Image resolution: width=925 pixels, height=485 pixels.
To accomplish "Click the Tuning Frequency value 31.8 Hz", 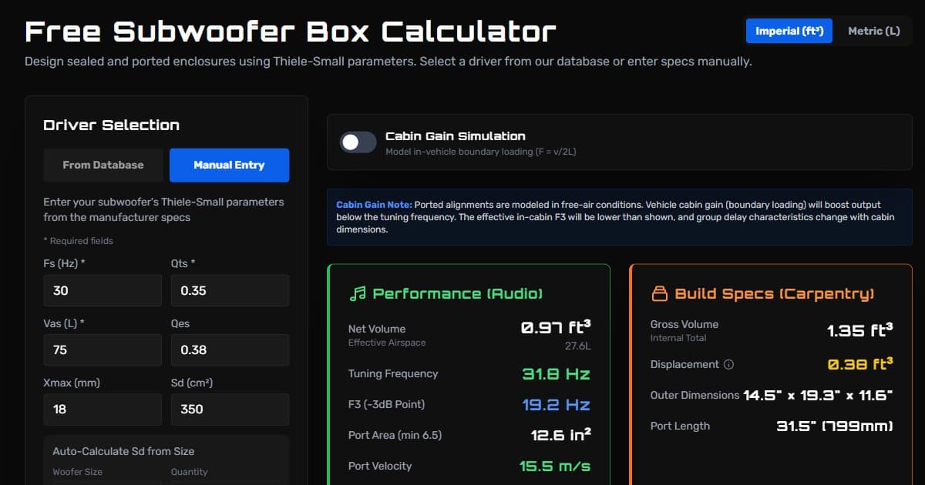I will tap(556, 374).
